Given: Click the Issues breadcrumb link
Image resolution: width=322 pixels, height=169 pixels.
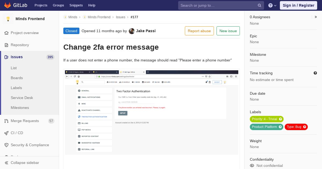Looking at the screenshot, I should coord(120,17).
